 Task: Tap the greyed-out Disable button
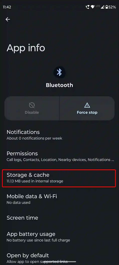pyautogui.click(x=32, y=108)
